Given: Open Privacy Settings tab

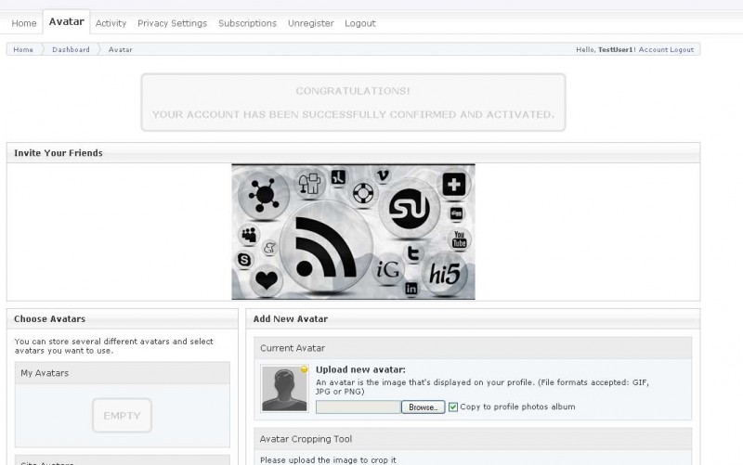Looking at the screenshot, I should click(x=172, y=23).
